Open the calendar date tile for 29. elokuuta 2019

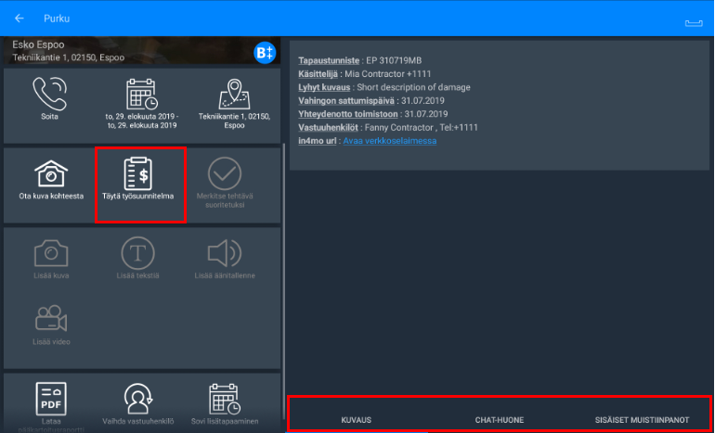point(141,100)
